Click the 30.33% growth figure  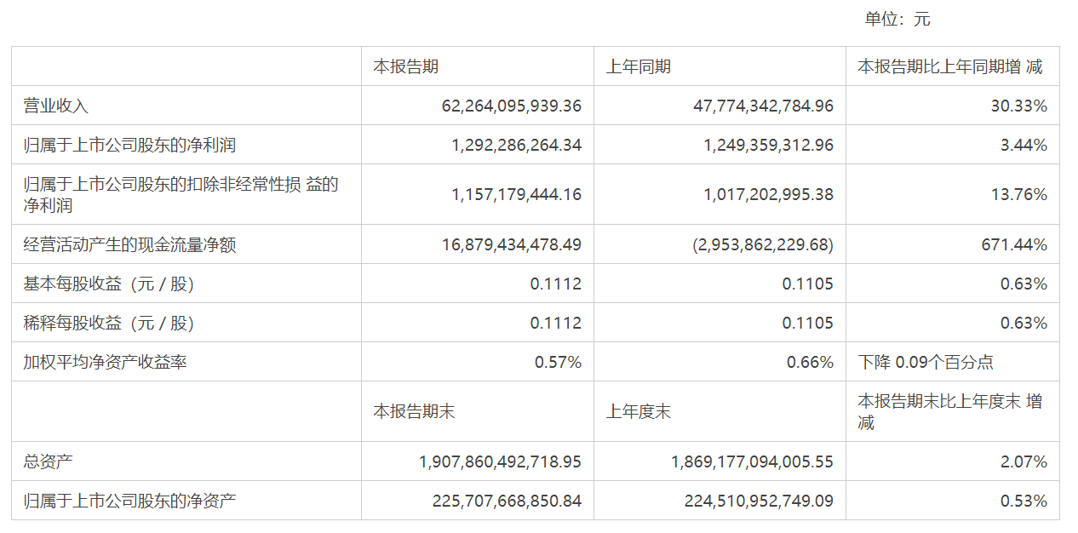pos(1020,106)
